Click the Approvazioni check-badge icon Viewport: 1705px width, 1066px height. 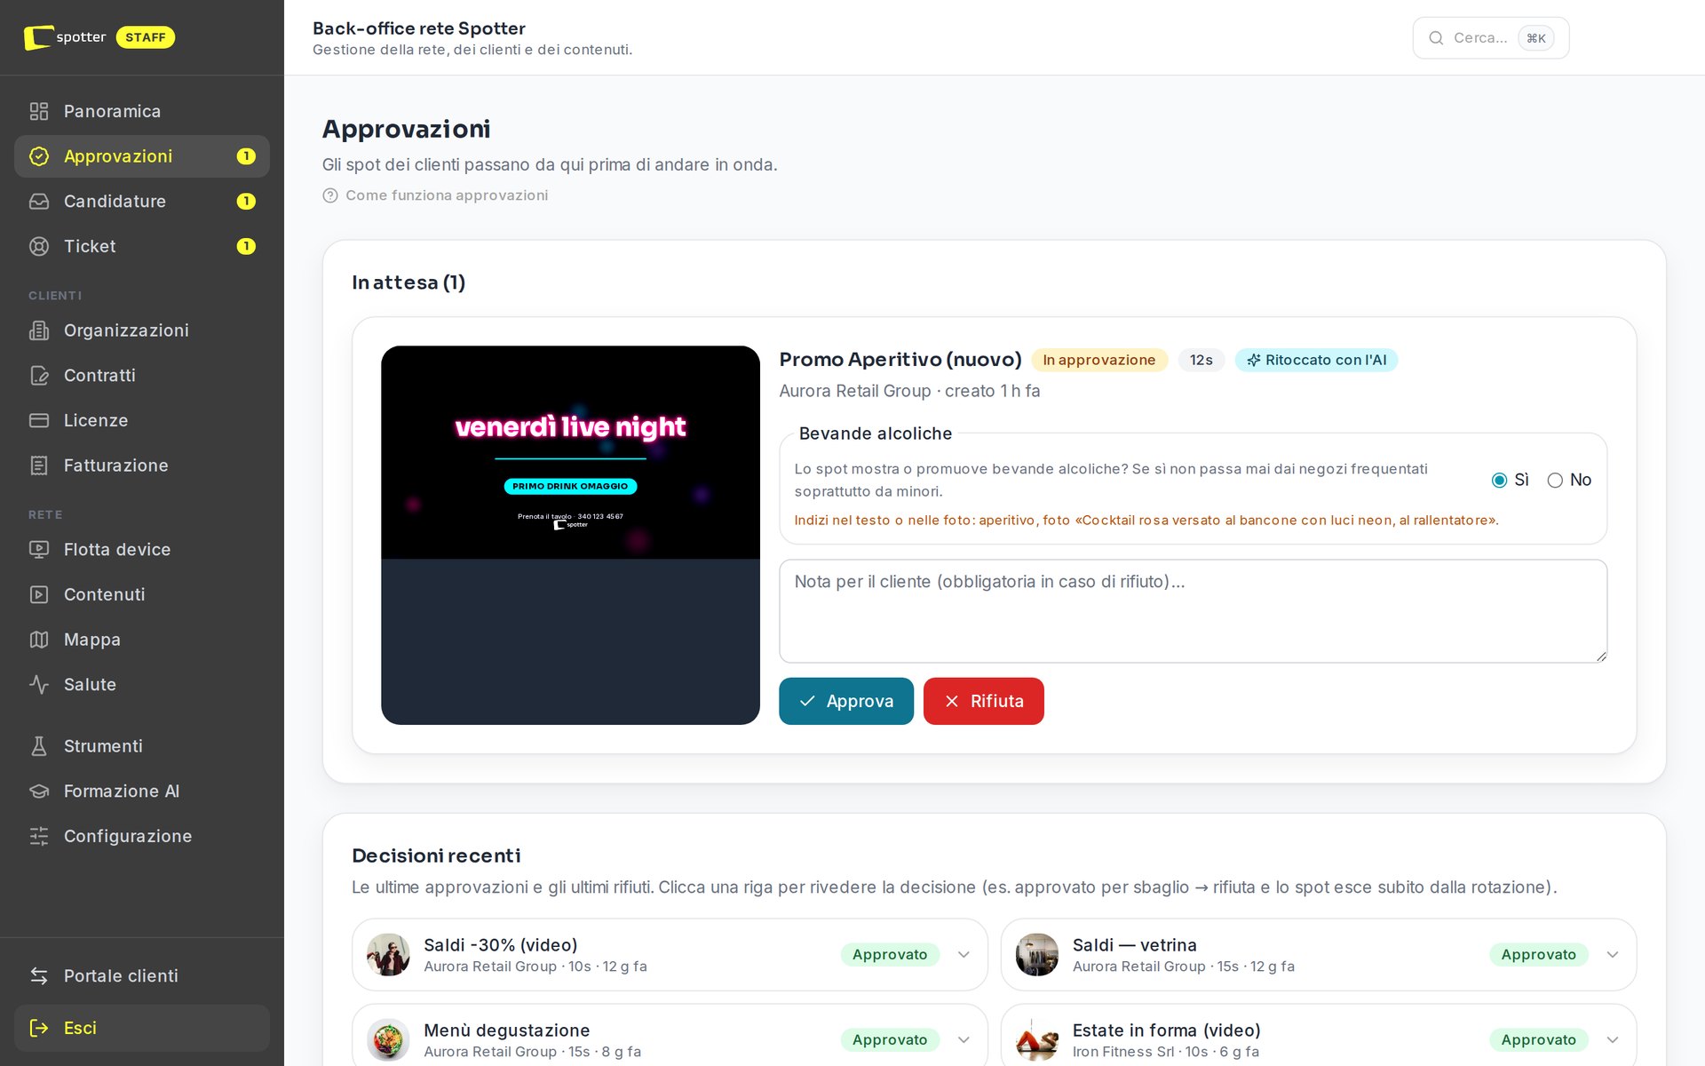pos(39,156)
